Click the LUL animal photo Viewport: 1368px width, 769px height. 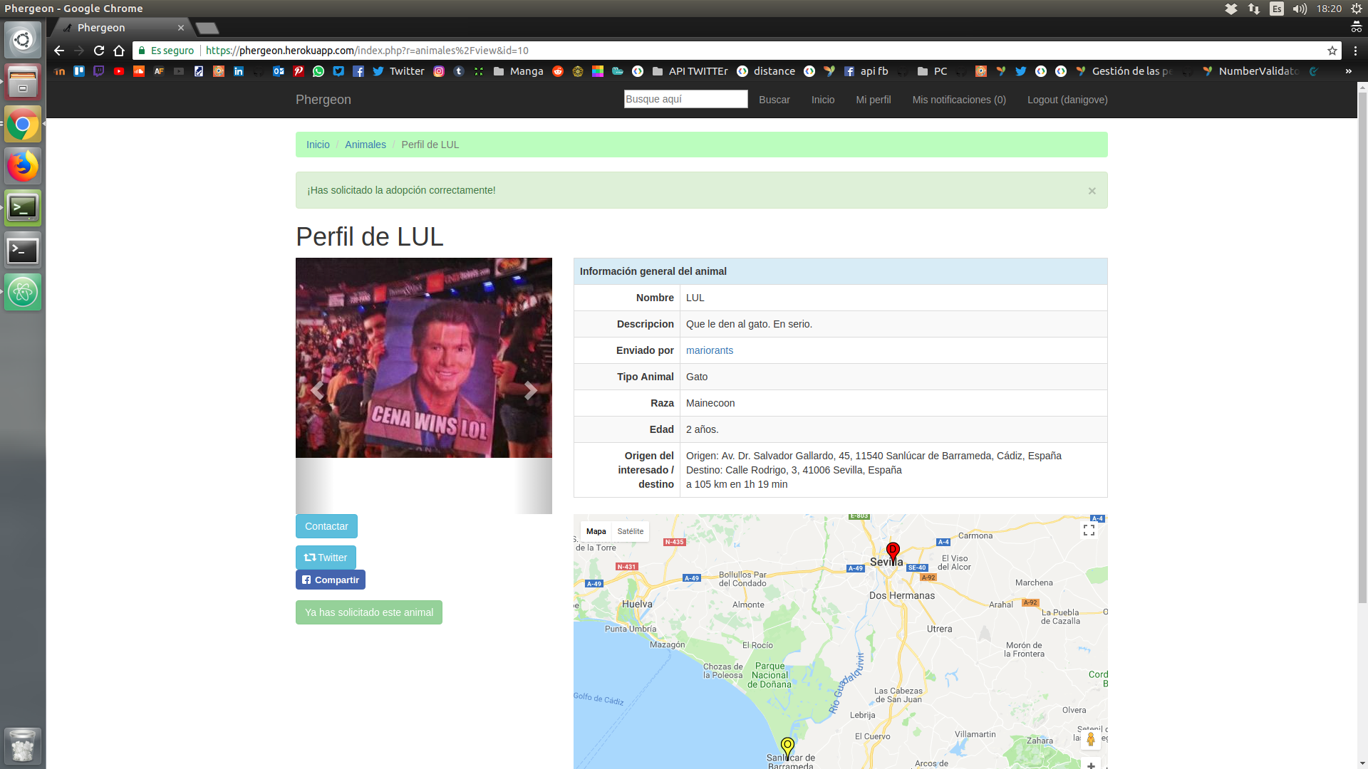(x=424, y=357)
